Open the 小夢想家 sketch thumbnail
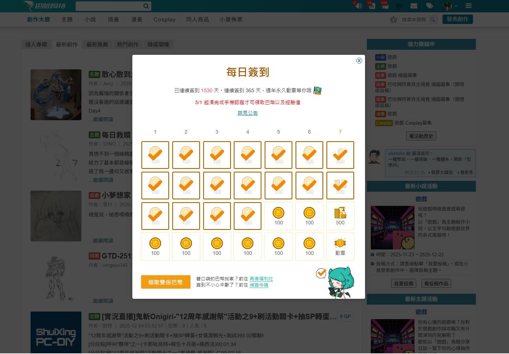 (x=56, y=216)
